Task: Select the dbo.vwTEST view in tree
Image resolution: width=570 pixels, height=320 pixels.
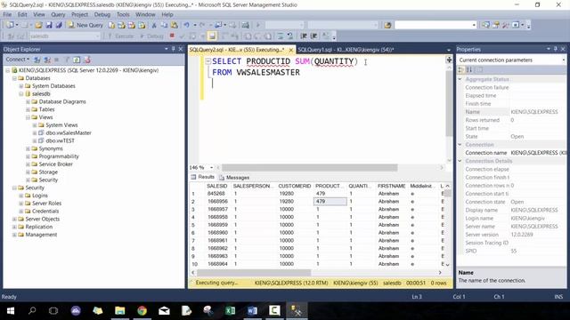Action: coord(60,140)
